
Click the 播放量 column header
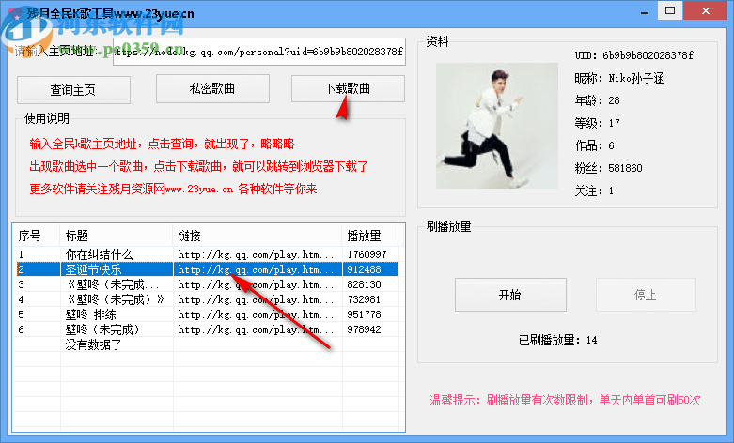click(369, 236)
